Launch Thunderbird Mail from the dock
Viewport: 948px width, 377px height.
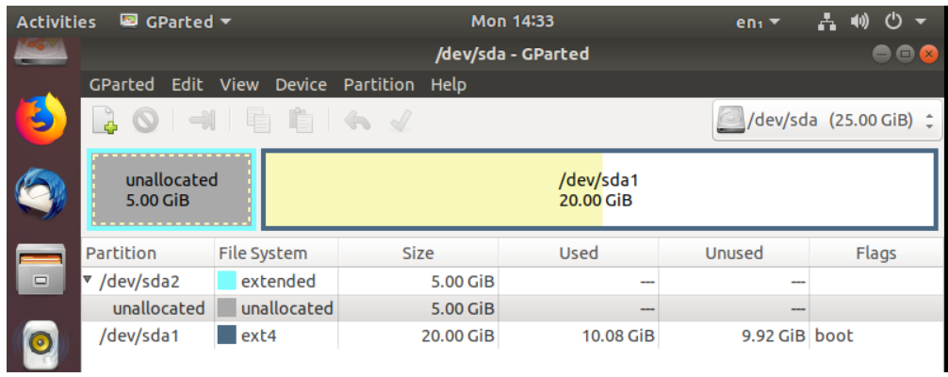41,193
